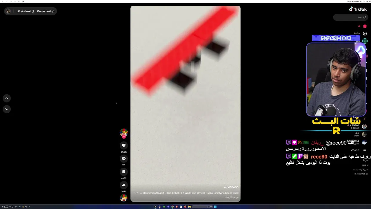Screen dimensions: 371x209
Task: Click the Windows Start button
Action: (x=215, y=207)
